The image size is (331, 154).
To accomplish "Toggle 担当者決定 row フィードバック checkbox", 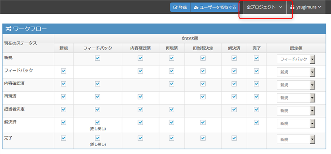I will 97,110.
